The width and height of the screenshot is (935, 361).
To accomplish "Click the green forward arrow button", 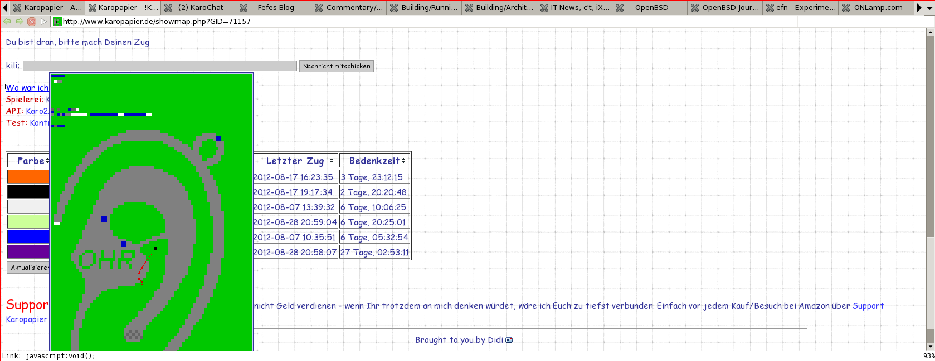I will coord(20,22).
